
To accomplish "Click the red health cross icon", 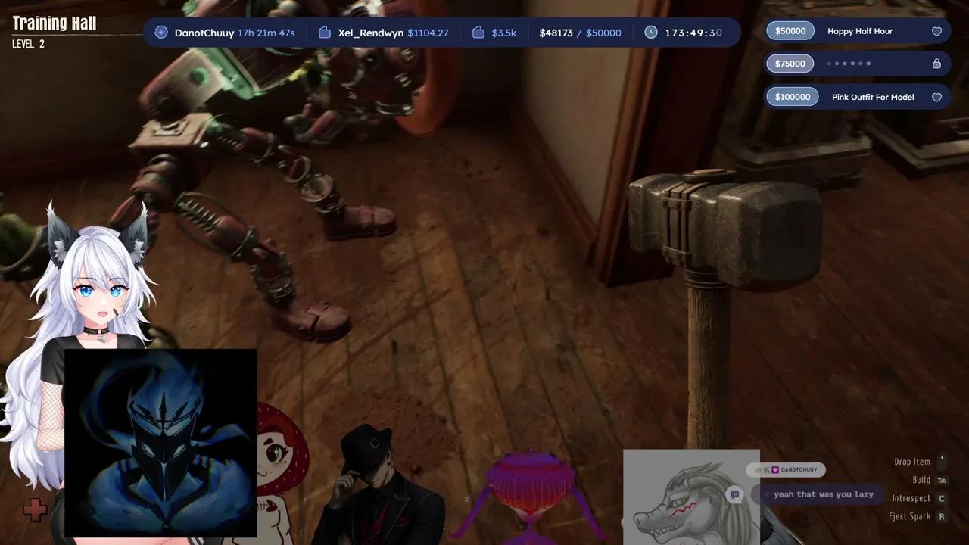I will click(35, 510).
